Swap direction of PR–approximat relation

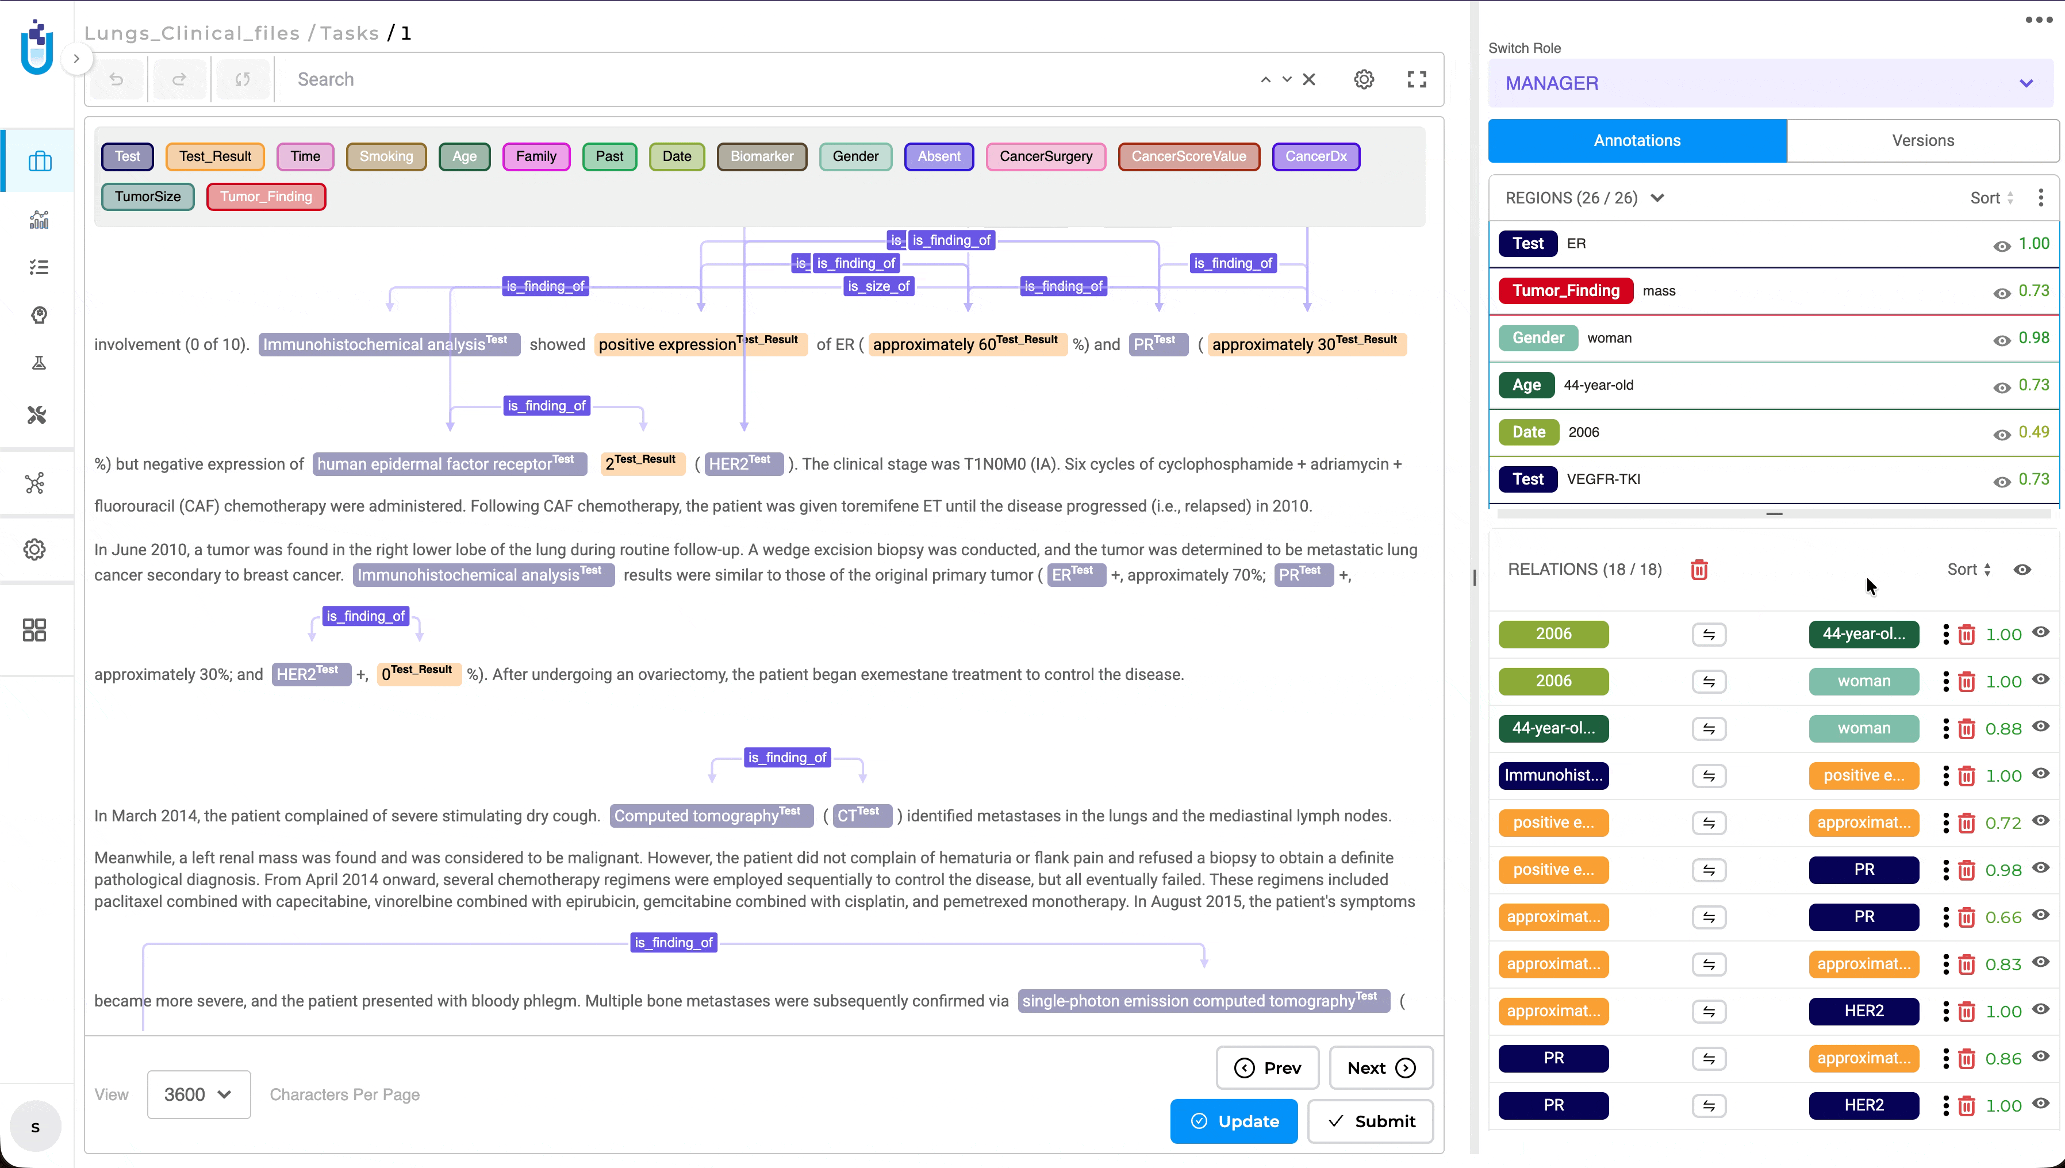1709,1058
